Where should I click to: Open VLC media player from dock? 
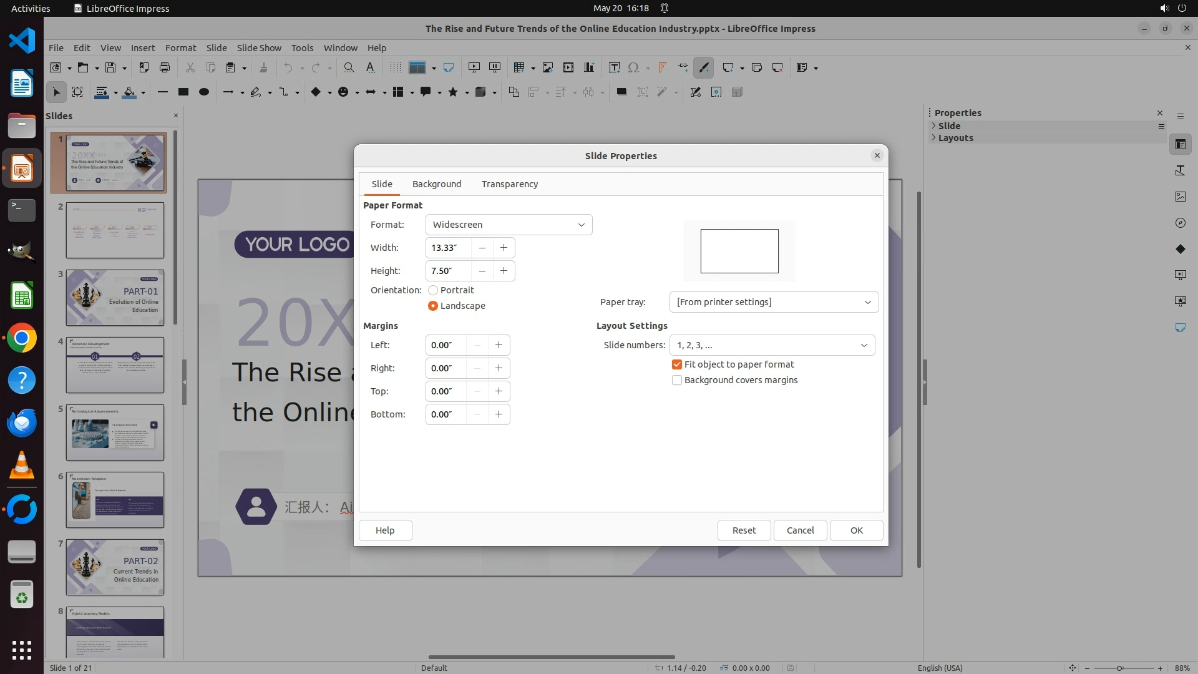coord(22,466)
